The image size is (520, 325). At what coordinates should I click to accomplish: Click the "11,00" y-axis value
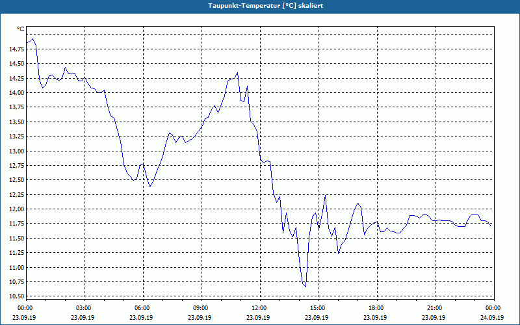[x=16, y=268]
